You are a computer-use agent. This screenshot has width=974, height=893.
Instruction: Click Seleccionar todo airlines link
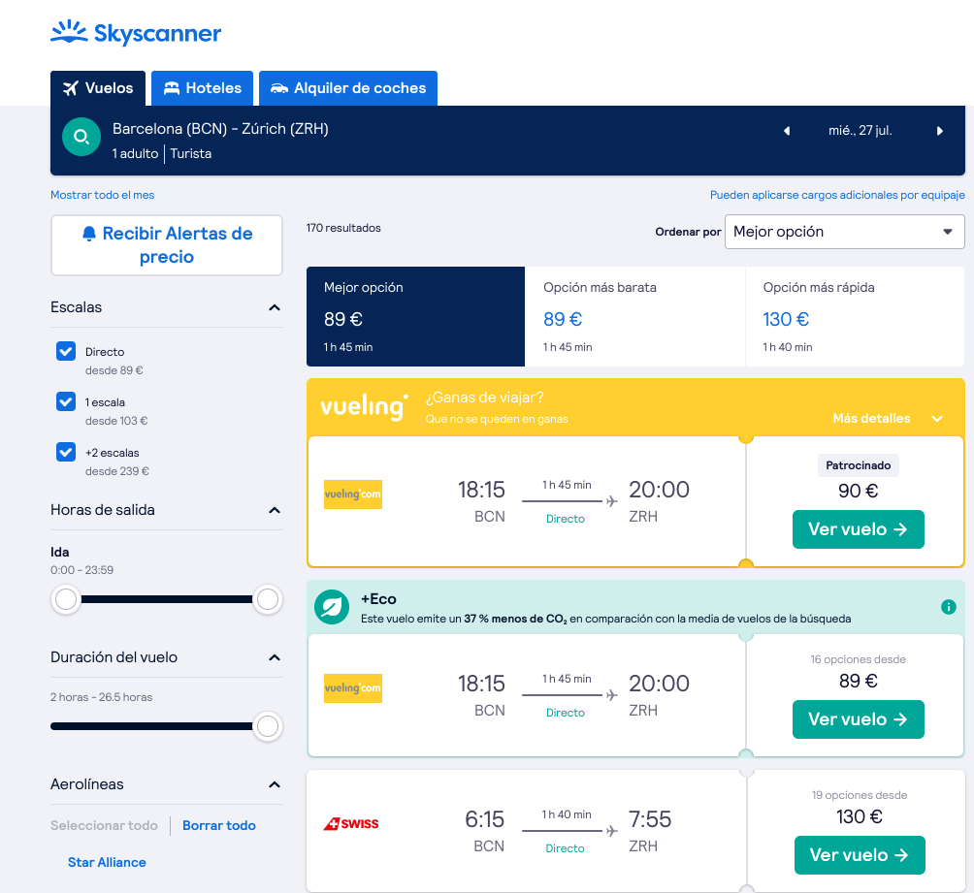(x=104, y=825)
